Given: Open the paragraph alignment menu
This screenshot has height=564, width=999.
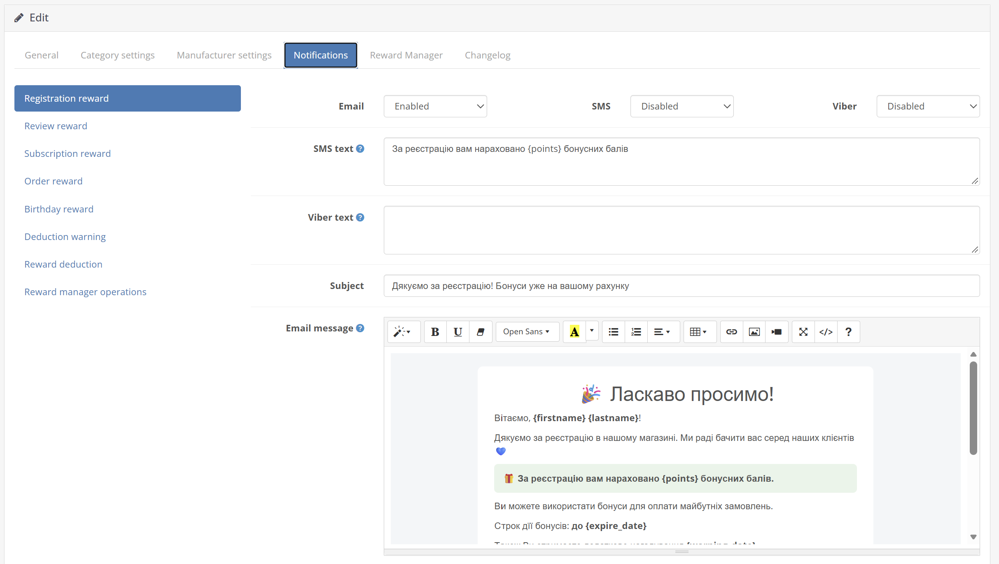Looking at the screenshot, I should pos(663,332).
